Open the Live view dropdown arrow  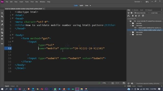click(x=90, y=6)
